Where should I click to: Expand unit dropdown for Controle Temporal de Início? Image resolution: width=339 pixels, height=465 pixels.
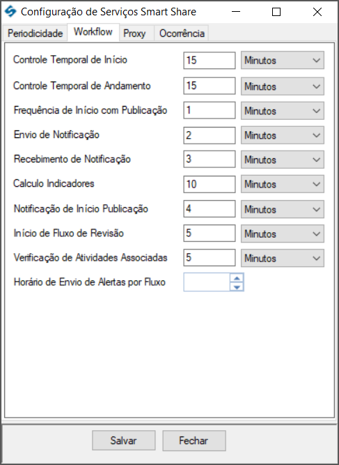[x=283, y=60]
